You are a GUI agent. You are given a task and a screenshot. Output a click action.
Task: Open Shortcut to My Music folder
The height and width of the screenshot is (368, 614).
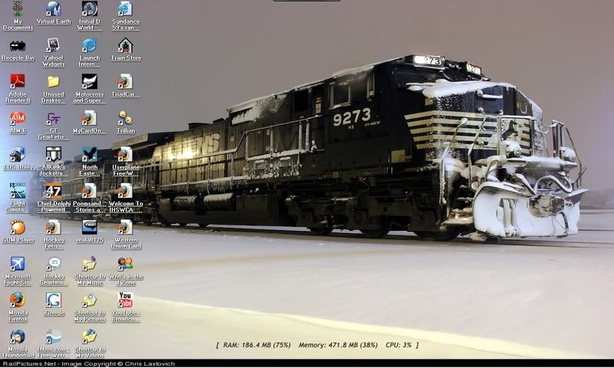point(90,264)
